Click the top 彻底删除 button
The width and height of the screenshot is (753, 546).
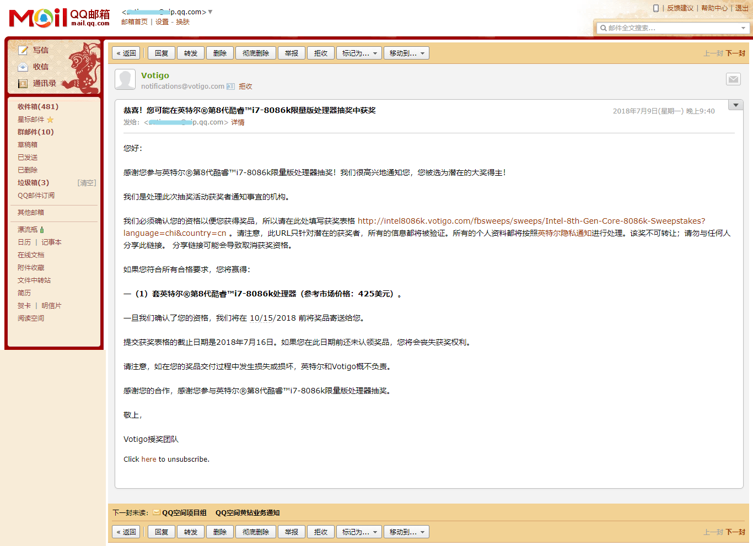(256, 53)
